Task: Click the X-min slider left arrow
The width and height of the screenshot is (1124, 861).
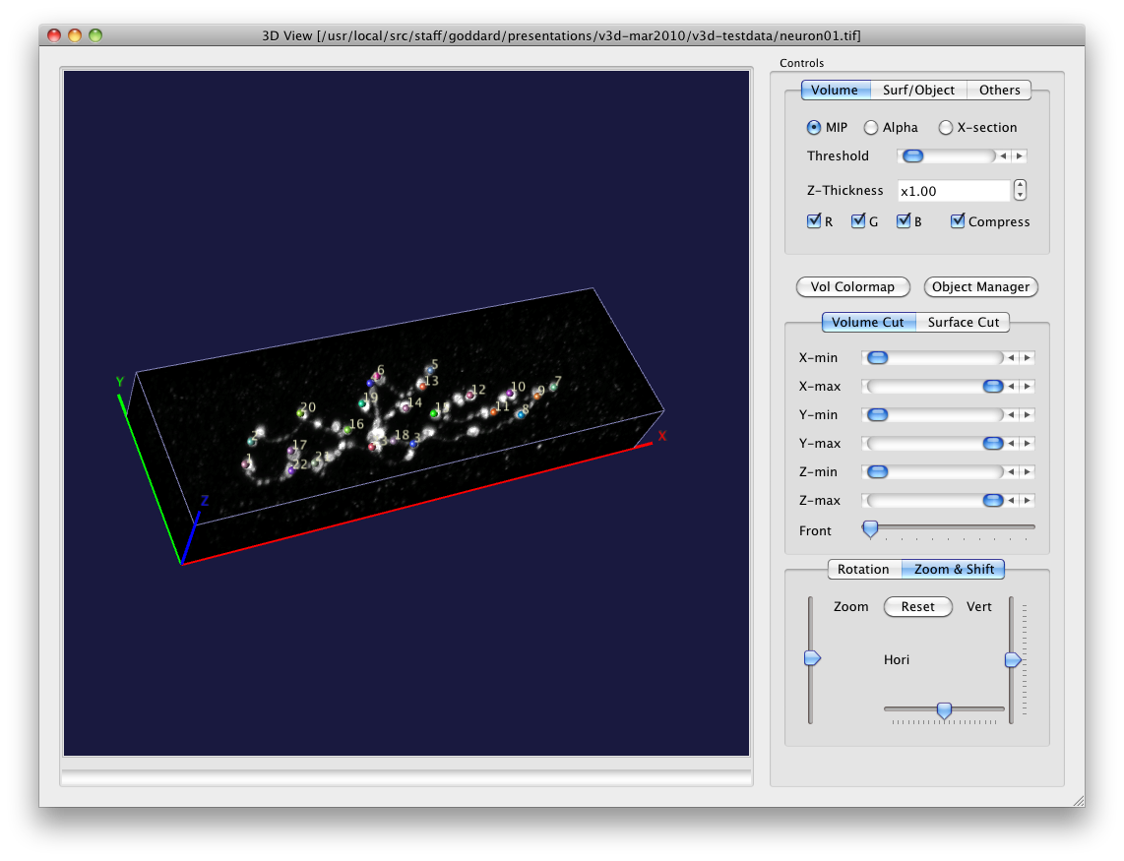Action: point(1012,358)
